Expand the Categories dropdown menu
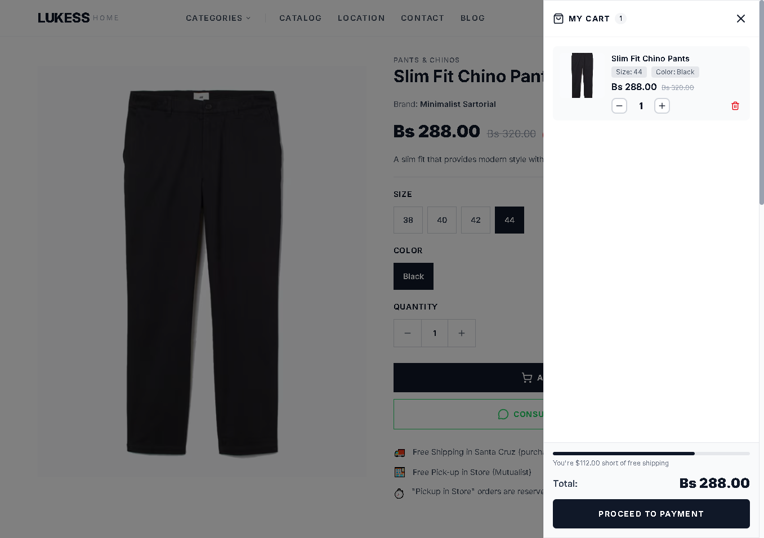This screenshot has width=764, height=538. [x=218, y=18]
